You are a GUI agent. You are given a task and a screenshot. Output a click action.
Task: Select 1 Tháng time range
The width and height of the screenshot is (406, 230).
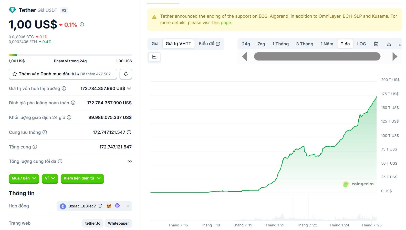280,44
